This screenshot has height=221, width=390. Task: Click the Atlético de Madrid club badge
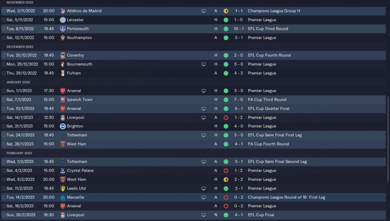(63, 11)
